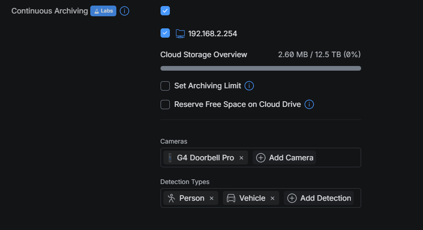Click the Set Archiving Limit label
Screen dimensions: 423x230
point(208,86)
